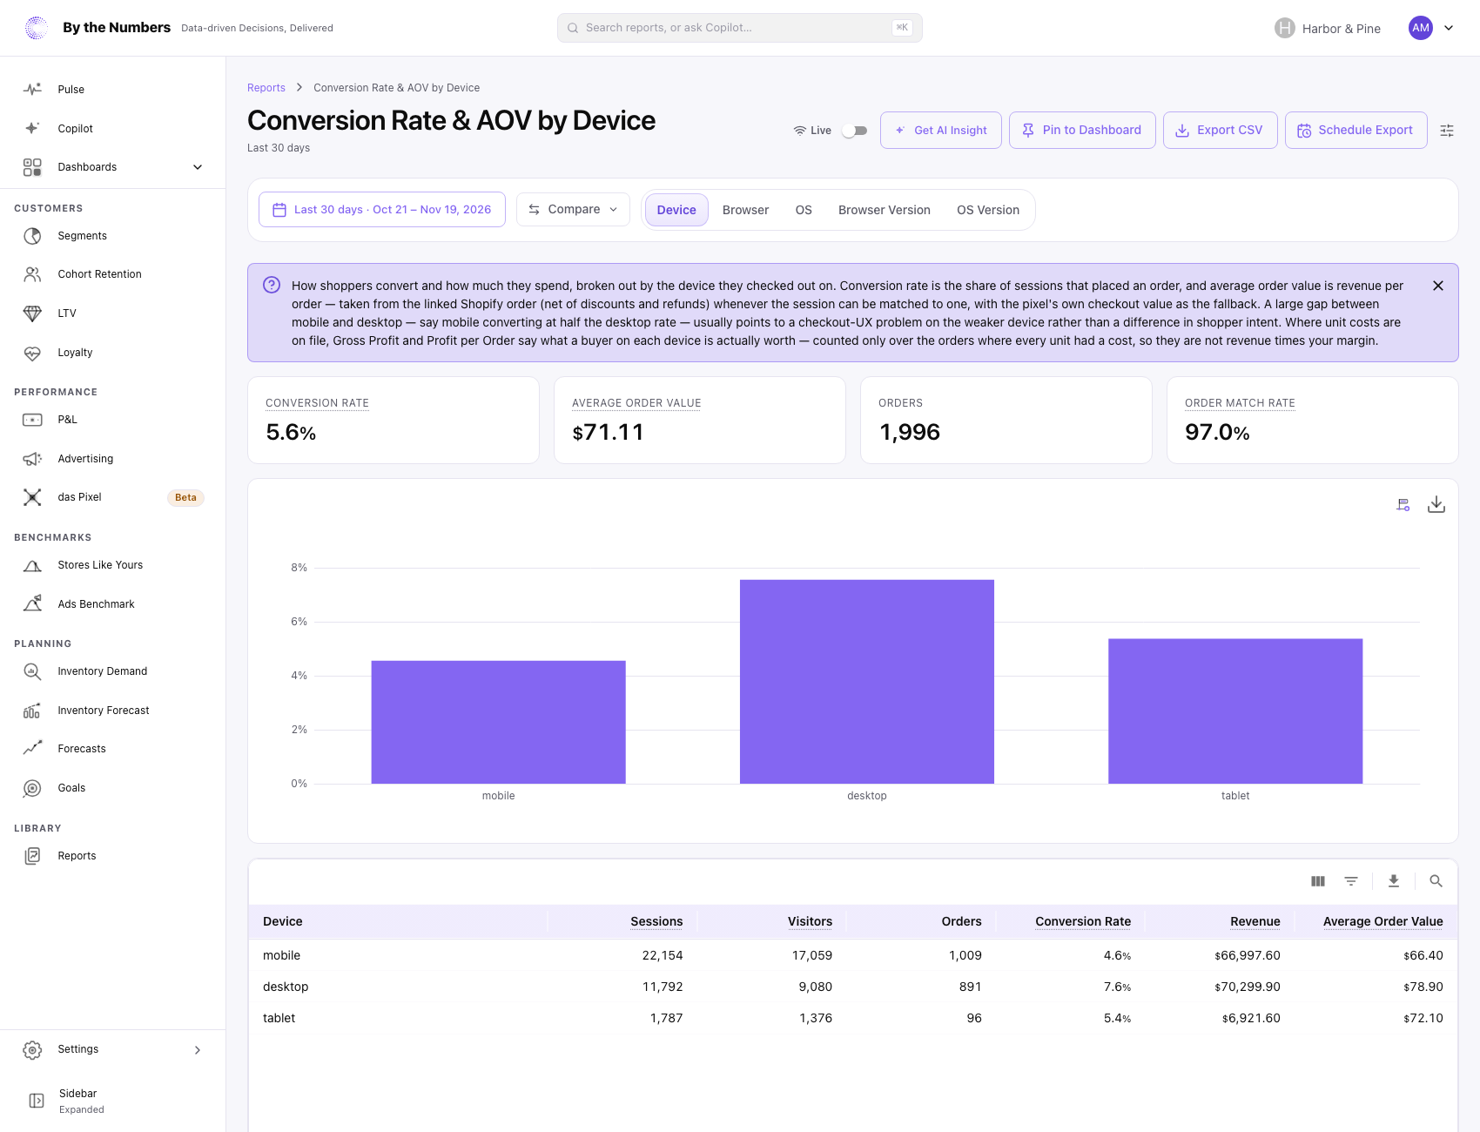
Task: Open the date range picker
Action: (x=382, y=210)
